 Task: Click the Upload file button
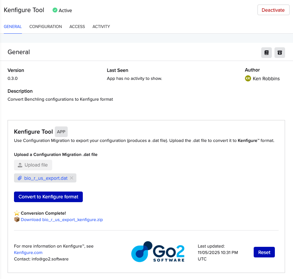coord(33,165)
